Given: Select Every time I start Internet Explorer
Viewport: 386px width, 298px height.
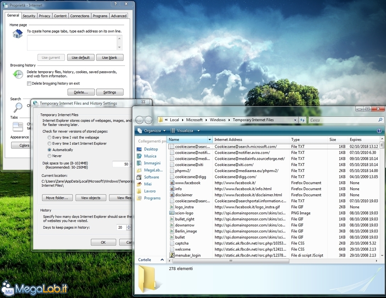Looking at the screenshot, I should [49, 143].
